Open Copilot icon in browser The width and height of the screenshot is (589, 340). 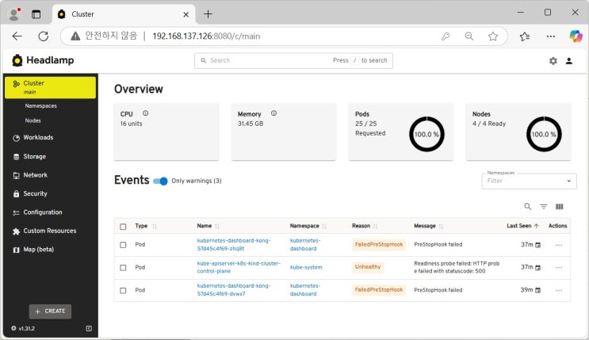(x=576, y=36)
